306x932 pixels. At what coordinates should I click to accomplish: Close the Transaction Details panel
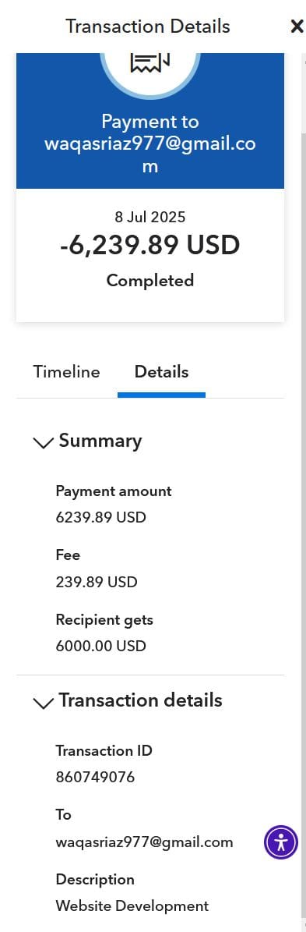[x=297, y=27]
